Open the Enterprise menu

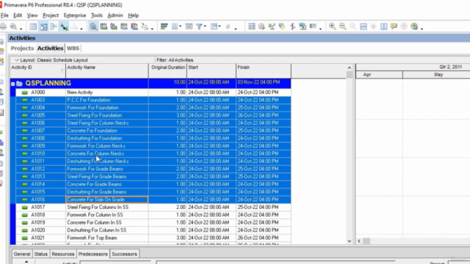(x=75, y=15)
